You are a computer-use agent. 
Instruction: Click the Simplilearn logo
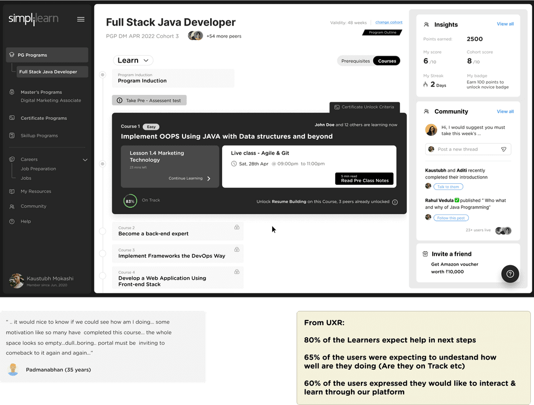33,19
